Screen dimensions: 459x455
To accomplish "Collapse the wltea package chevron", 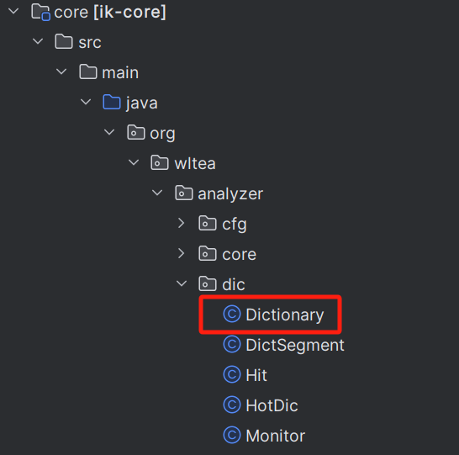I will point(134,162).
